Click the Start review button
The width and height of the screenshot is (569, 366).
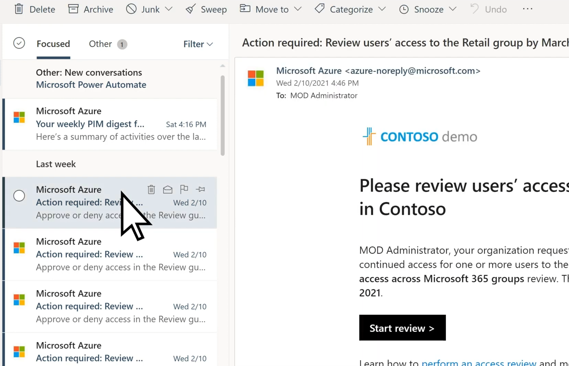click(402, 328)
